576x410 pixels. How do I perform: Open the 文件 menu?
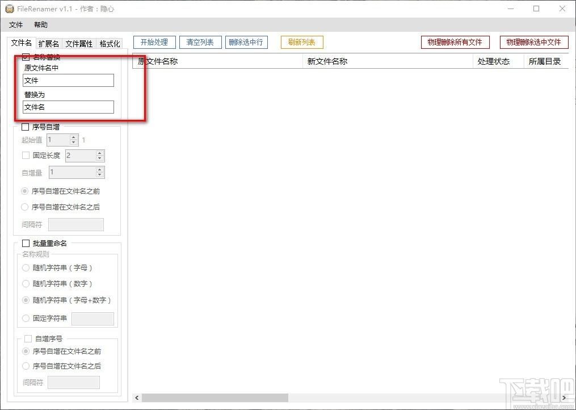tap(16, 25)
